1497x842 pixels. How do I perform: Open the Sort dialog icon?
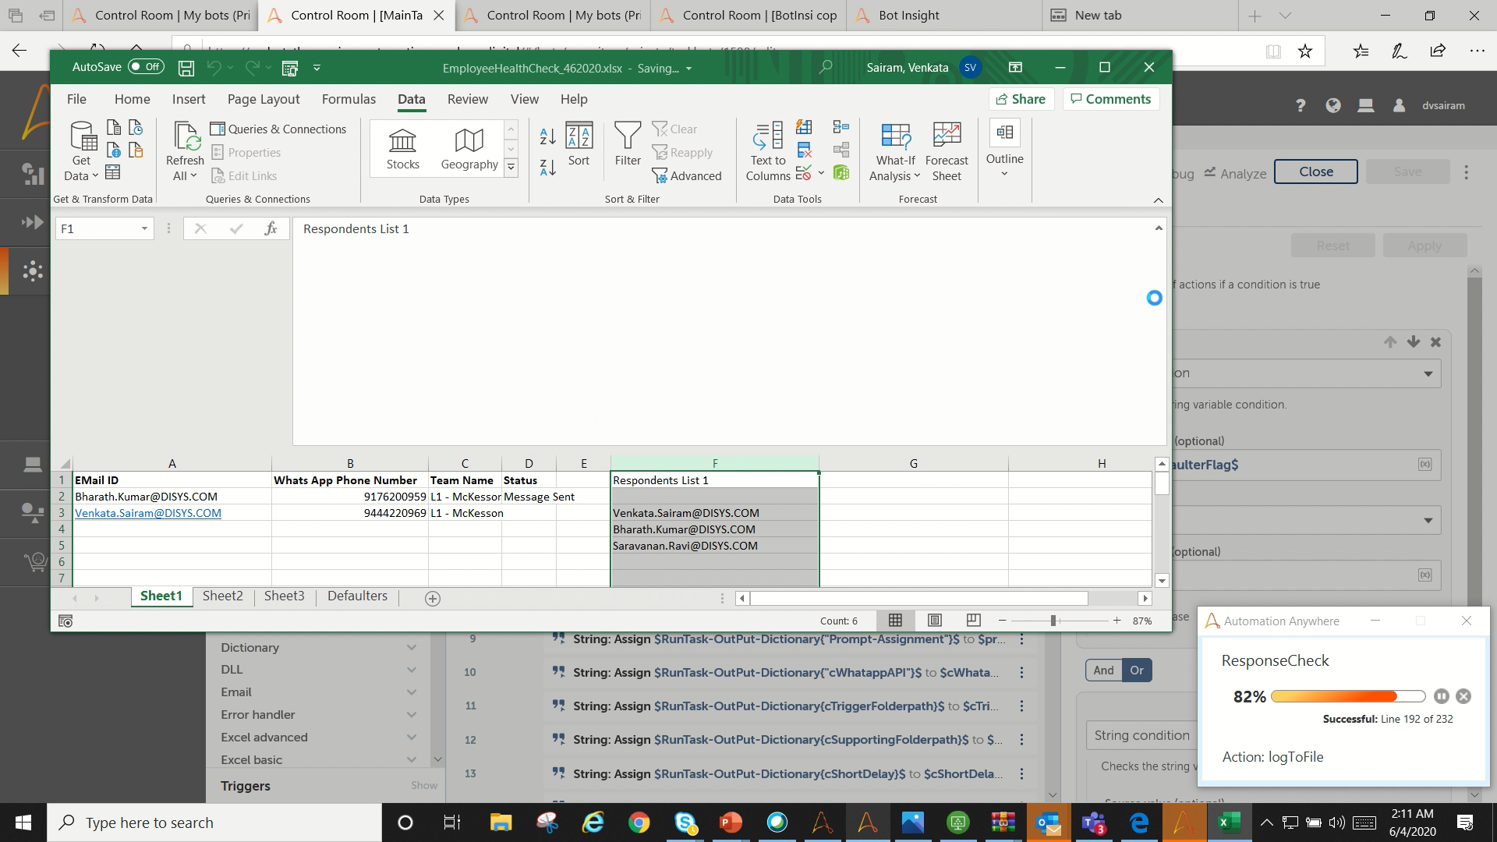pyautogui.click(x=579, y=144)
